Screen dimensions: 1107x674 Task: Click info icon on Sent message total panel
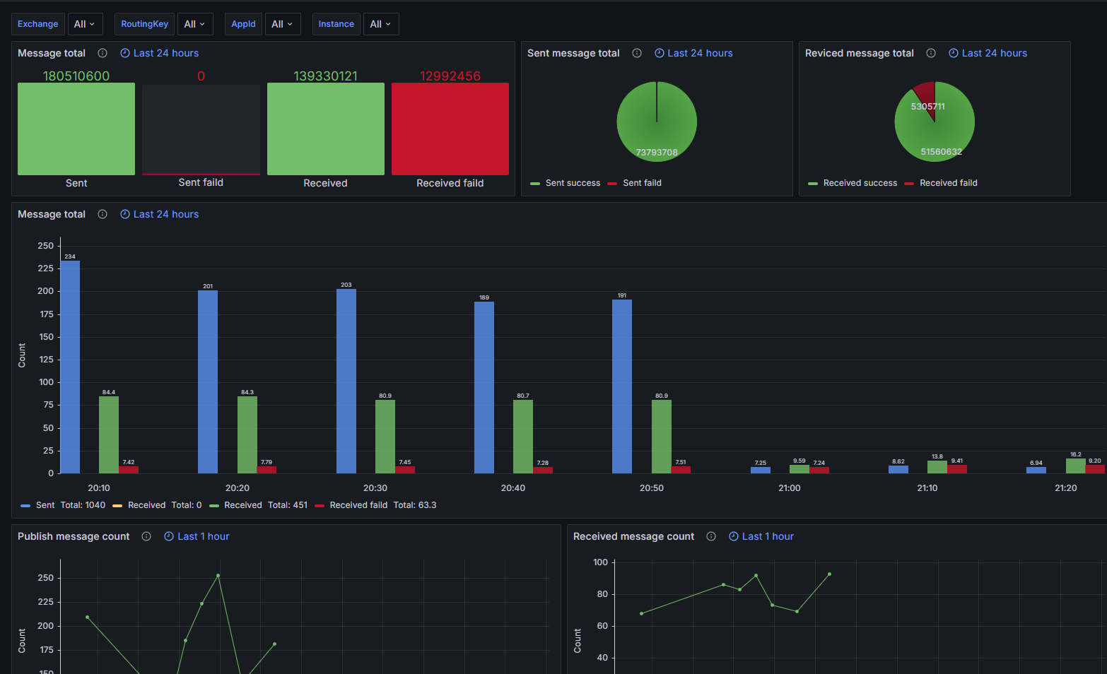[x=637, y=53]
